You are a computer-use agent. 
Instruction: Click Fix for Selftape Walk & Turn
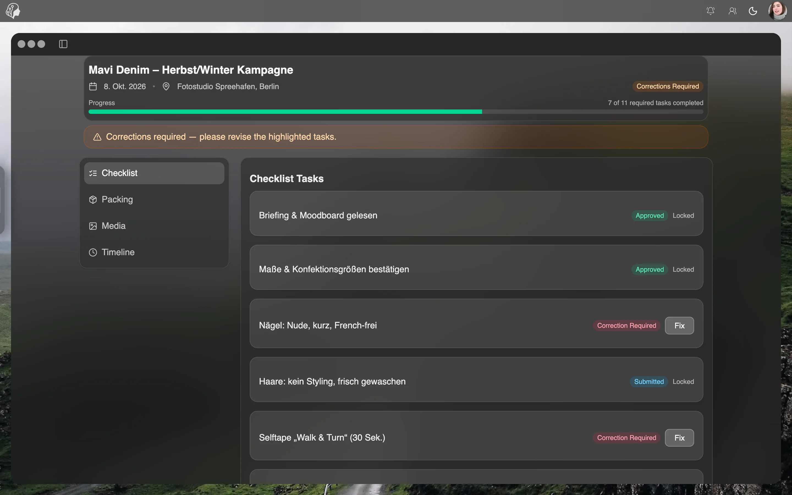tap(680, 438)
